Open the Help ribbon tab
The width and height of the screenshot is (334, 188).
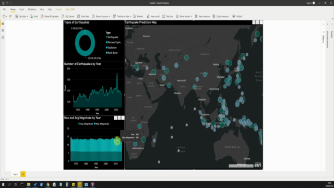(50, 9)
